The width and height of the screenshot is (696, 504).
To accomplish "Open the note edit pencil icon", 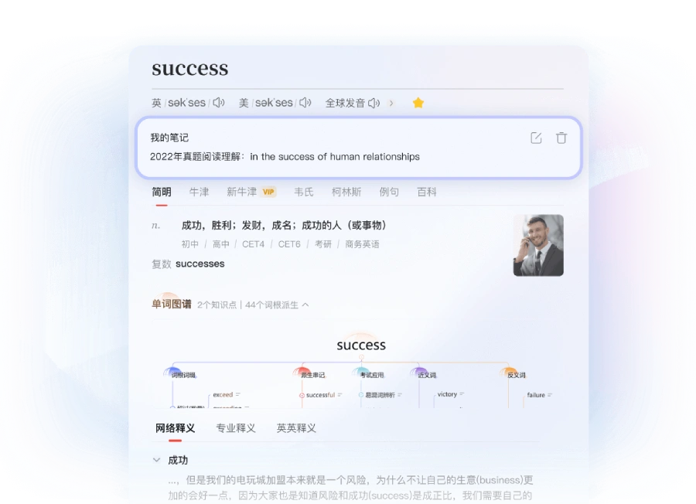I will click(536, 138).
